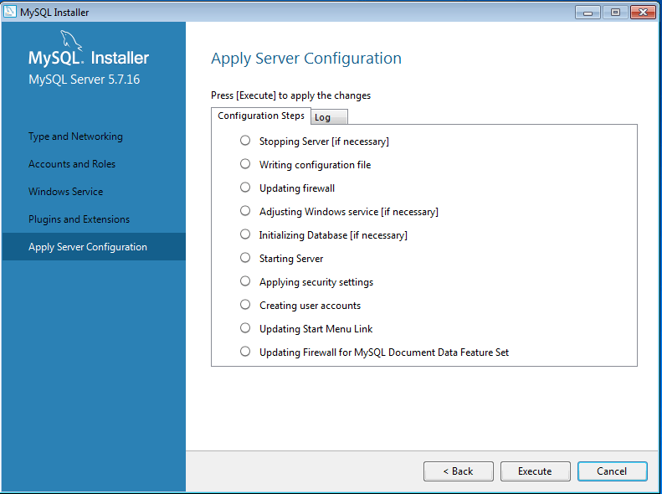Click status circle for Updating Start Menu Link
This screenshot has height=494, width=662.
[x=245, y=327]
